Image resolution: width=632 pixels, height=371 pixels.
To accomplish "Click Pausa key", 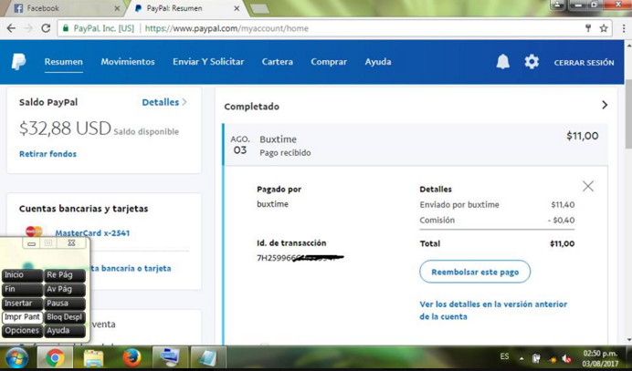I will click(x=65, y=304).
